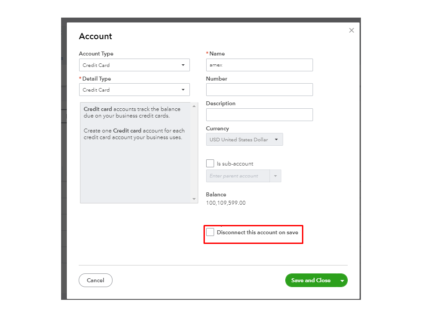The image size is (422, 317).
Task: Check the Is sub-account checkbox
Action: 210,163
